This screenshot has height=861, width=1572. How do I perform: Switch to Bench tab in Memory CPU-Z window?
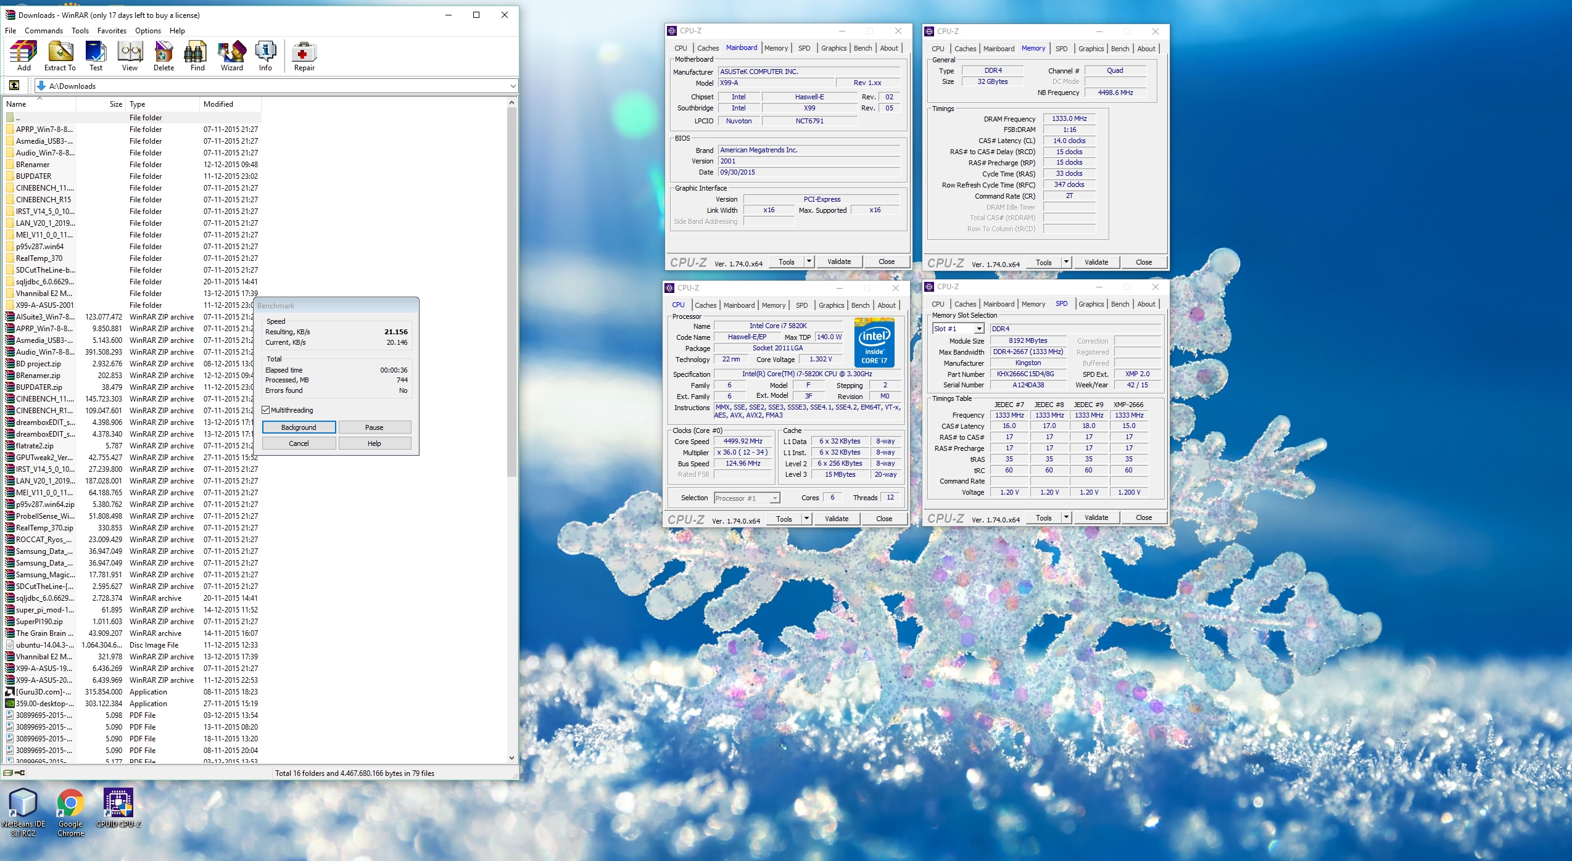tap(1120, 49)
